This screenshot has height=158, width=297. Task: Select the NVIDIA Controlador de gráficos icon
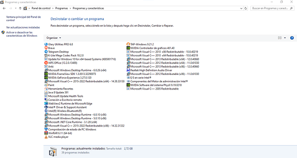pyautogui.click(x=128, y=48)
